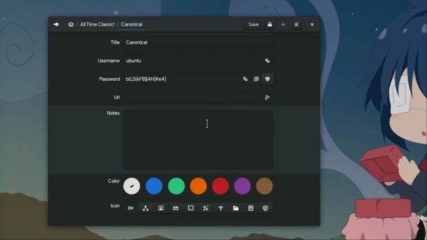This screenshot has height=240, width=427.
Task: Choose the green color swatch
Action: click(176, 186)
